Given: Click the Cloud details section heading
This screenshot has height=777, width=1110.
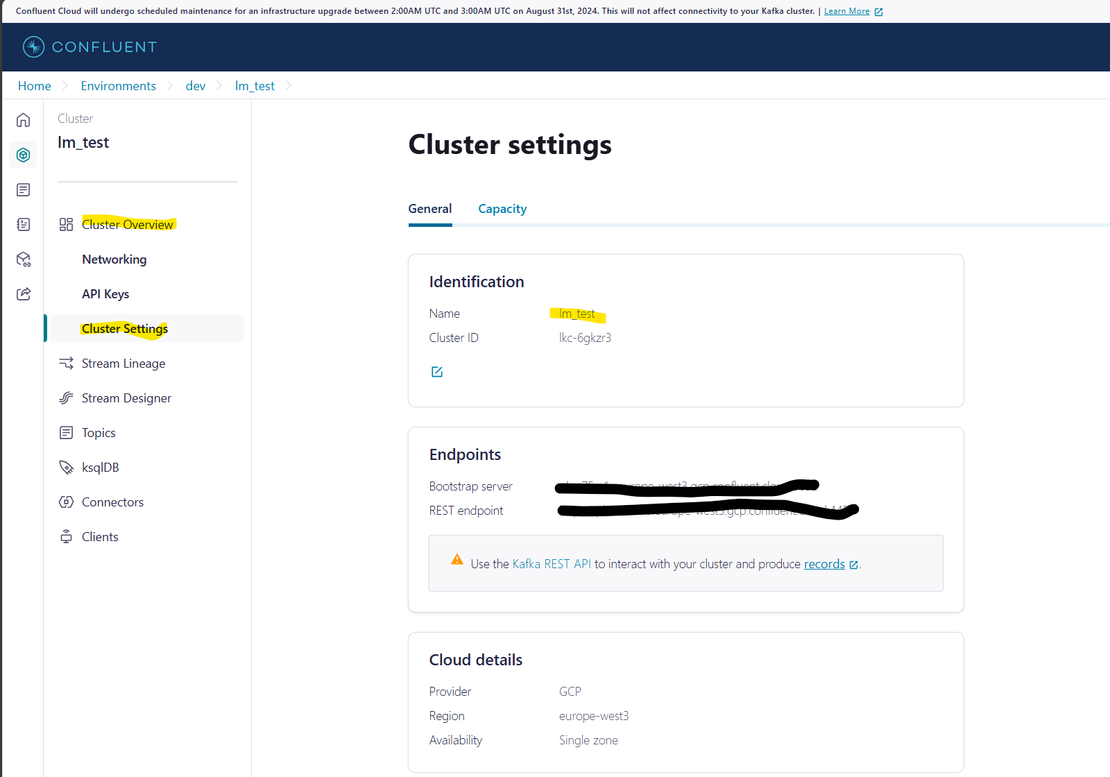Looking at the screenshot, I should click(x=476, y=660).
